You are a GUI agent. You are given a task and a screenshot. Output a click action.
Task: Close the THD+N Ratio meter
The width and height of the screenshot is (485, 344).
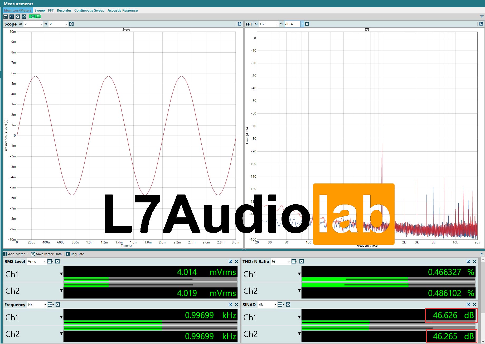[x=474, y=261]
